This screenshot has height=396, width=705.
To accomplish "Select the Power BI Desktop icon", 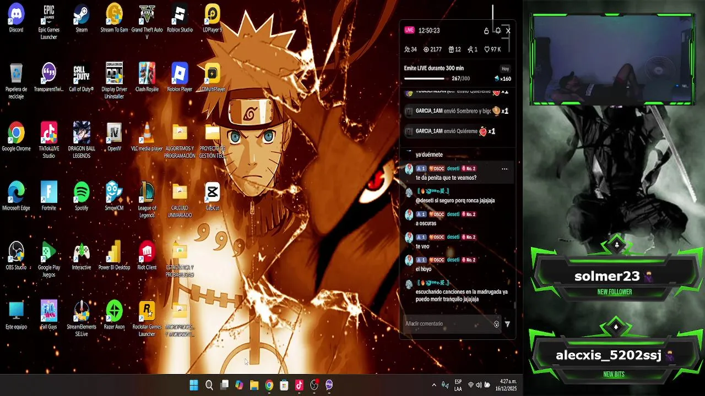I will (x=114, y=256).
